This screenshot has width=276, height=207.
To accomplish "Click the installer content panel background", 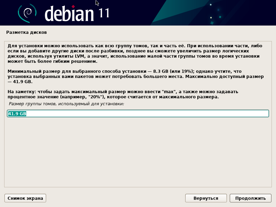I will coord(138,152).
